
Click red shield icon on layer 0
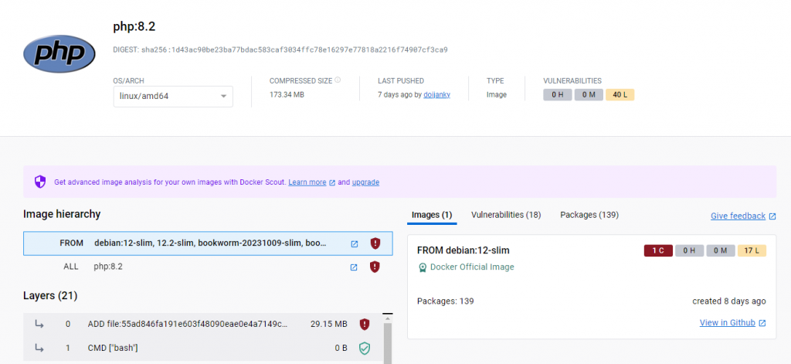(x=365, y=324)
